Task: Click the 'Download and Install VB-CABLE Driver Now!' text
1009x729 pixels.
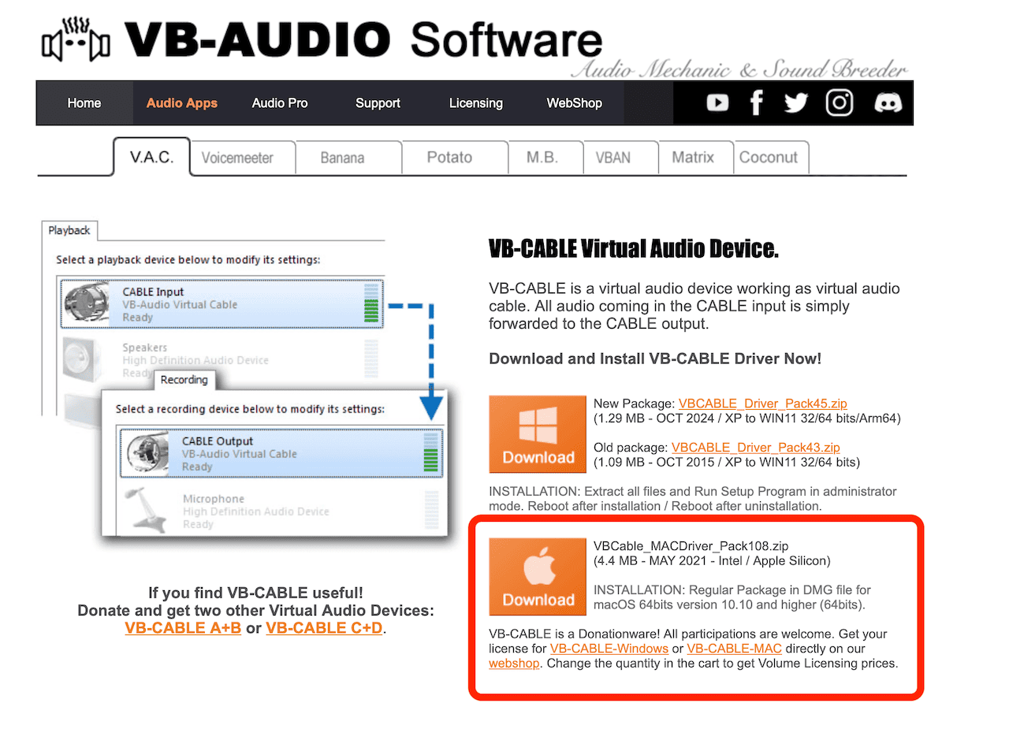Action: pyautogui.click(x=655, y=359)
